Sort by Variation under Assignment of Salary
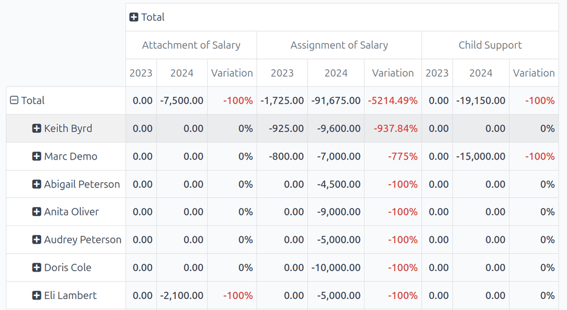567x310 pixels. (392, 73)
